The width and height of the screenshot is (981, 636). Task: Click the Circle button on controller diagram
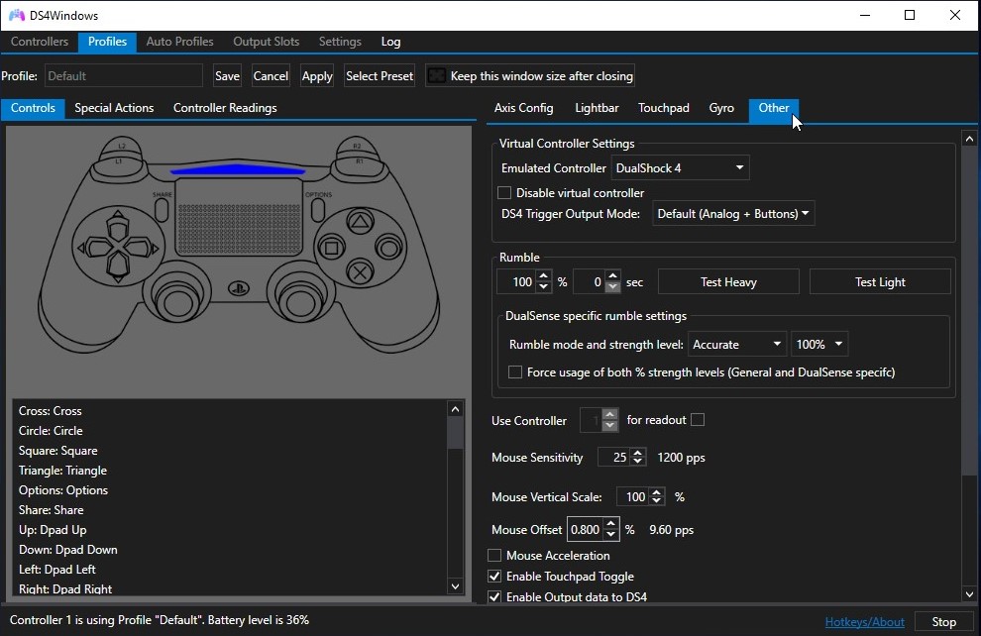coord(388,249)
